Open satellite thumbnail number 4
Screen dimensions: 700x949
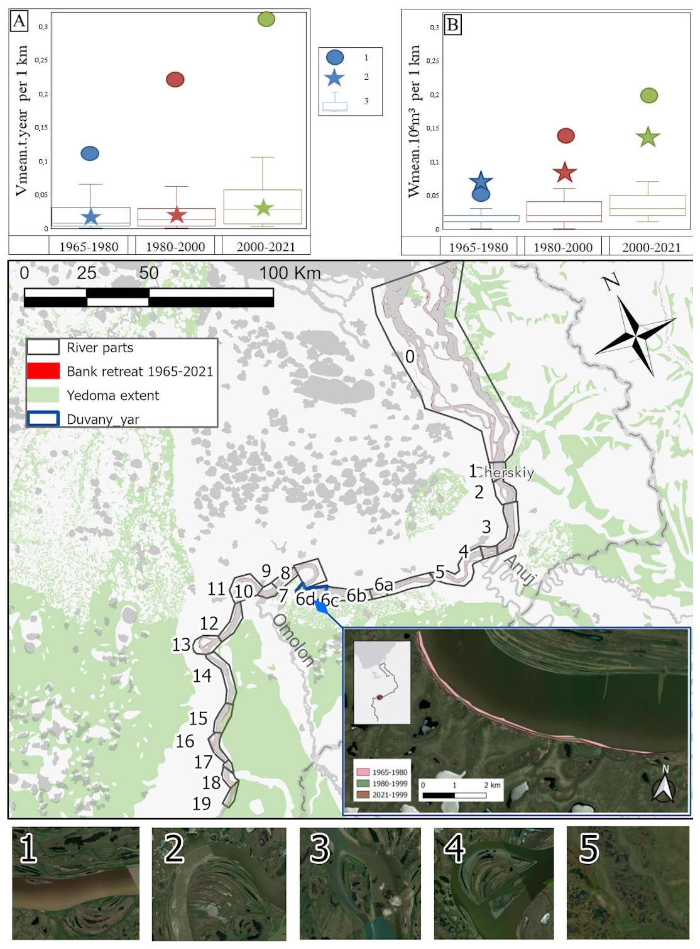[493, 883]
